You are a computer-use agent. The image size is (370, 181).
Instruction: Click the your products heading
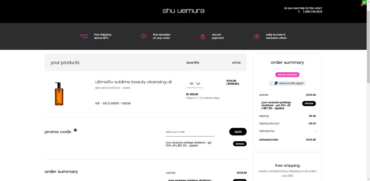click(65, 63)
